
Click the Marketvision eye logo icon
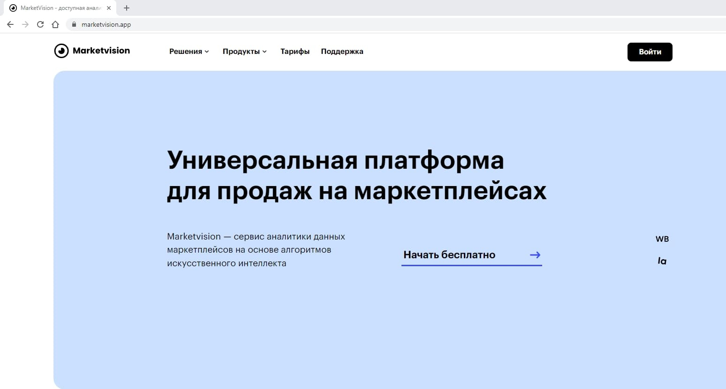[61, 51]
